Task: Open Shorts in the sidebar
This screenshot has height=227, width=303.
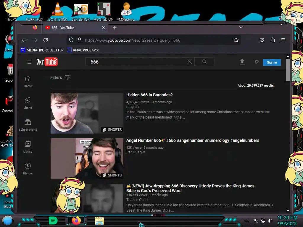Action: (x=28, y=103)
